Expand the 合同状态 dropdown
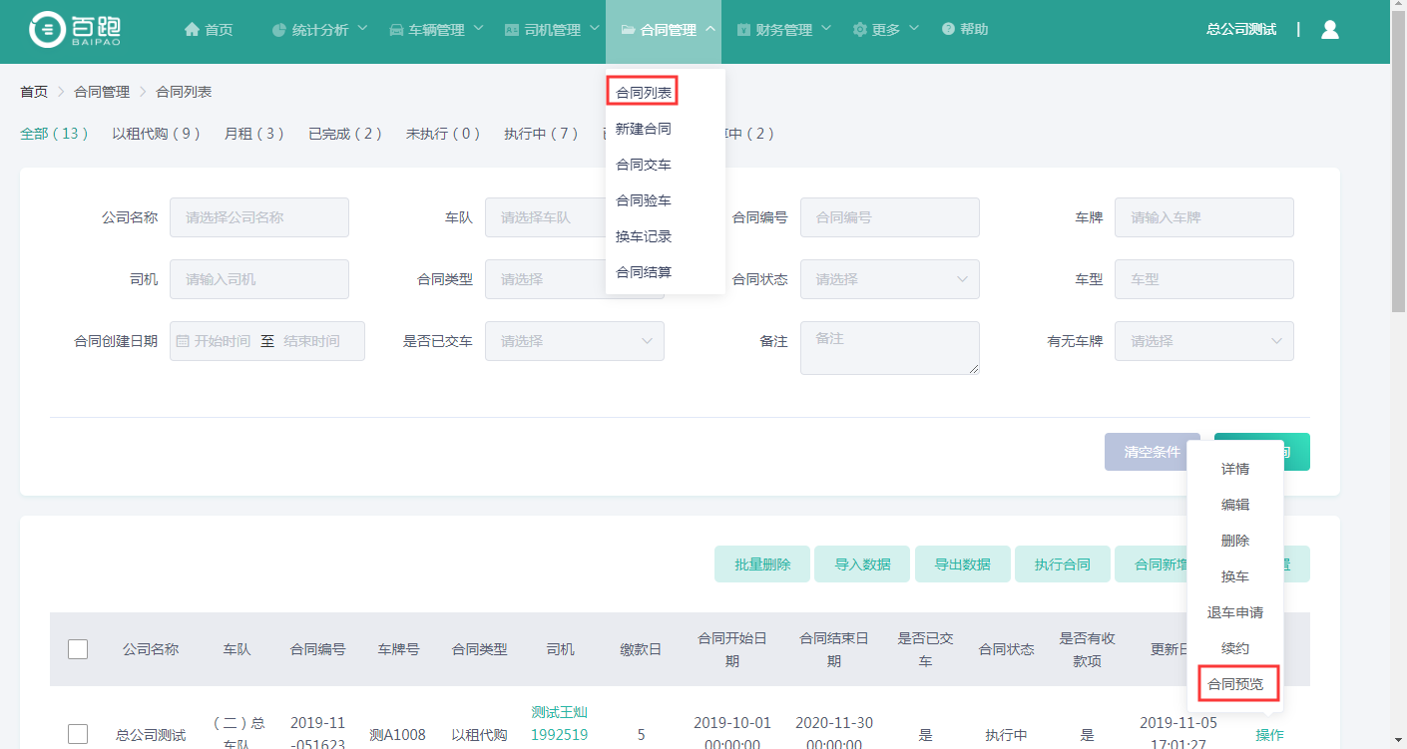 889,279
